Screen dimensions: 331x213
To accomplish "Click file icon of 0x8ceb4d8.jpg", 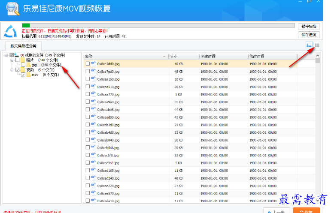I will (x=93, y=132).
